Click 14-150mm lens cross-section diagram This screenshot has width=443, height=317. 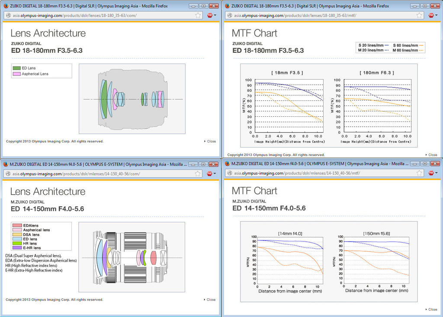pos(132,257)
